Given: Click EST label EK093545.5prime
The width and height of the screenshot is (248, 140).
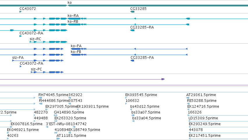Looking at the screenshot, I should pyautogui.click(x=141, y=95).
